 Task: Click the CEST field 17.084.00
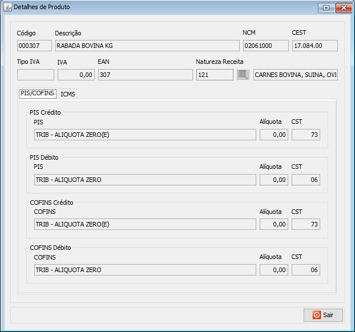coord(314,46)
